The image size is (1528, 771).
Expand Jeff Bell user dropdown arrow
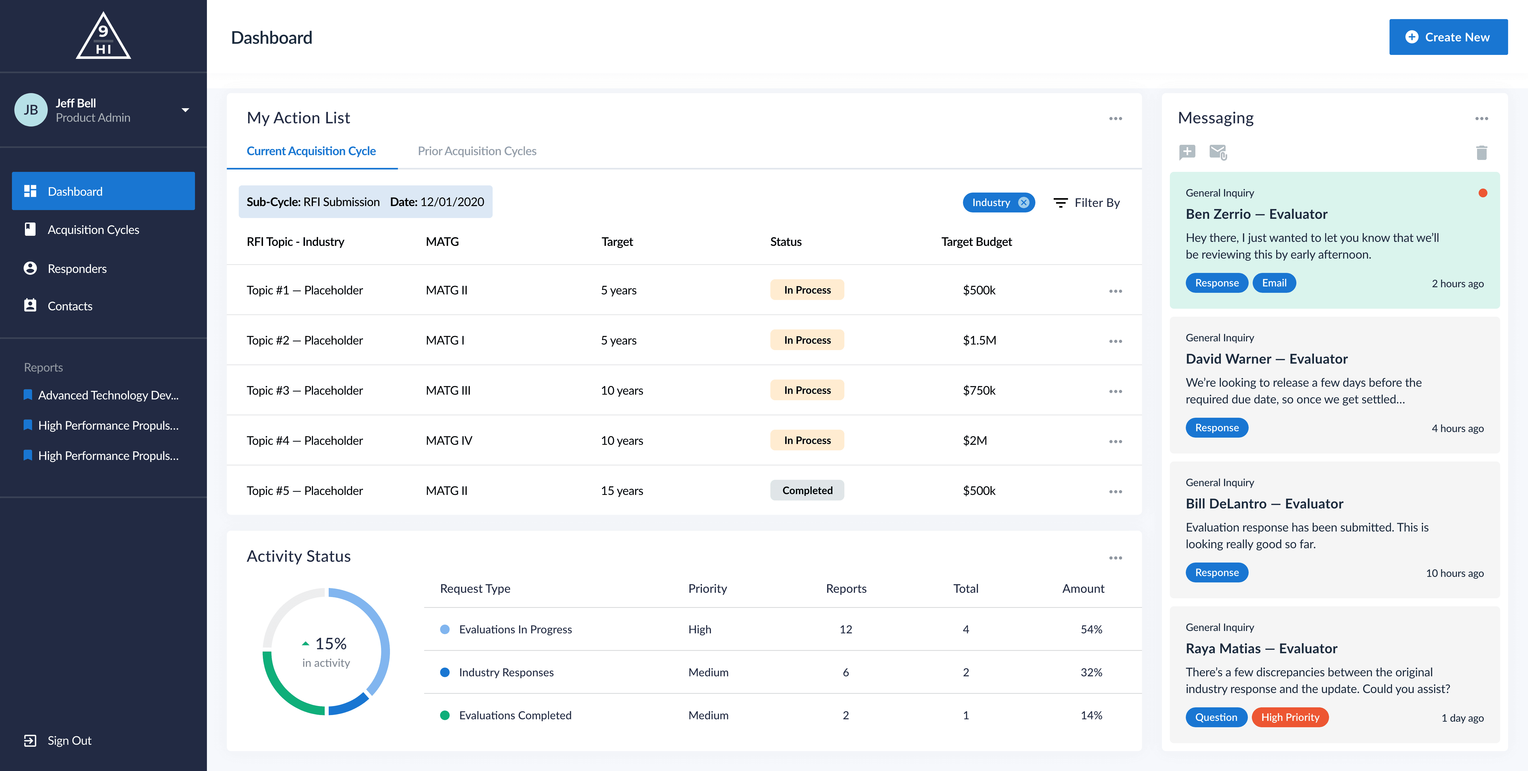(x=186, y=110)
